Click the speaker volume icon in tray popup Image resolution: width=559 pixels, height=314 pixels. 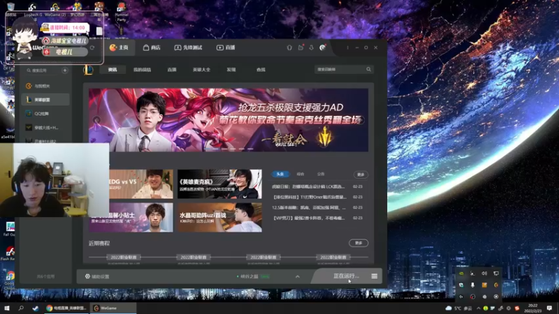coord(484,274)
